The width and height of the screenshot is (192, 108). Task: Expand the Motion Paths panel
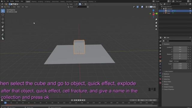(167, 82)
